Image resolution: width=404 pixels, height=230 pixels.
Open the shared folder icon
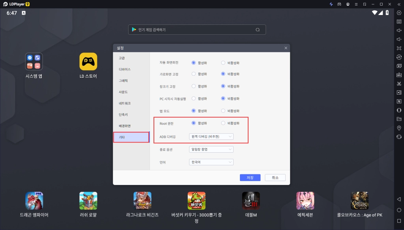point(399,119)
